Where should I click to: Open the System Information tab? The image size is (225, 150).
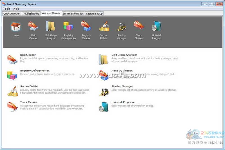(73, 13)
